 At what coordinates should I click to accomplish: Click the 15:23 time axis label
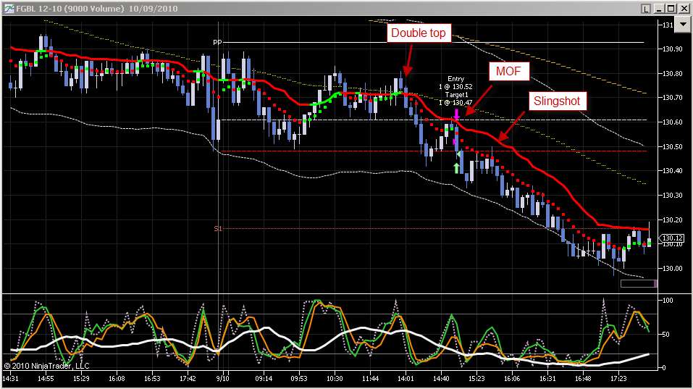coord(476,378)
